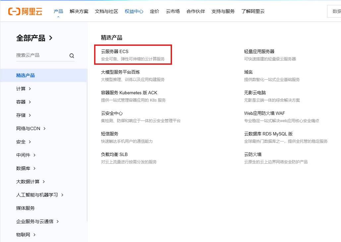Click description 快速触达手机用户的通信能力
The width and height of the screenshot is (341, 242).
pos(127,141)
